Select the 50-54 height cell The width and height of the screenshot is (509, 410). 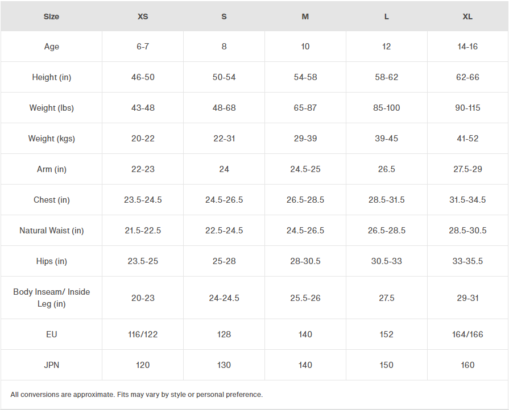point(224,77)
